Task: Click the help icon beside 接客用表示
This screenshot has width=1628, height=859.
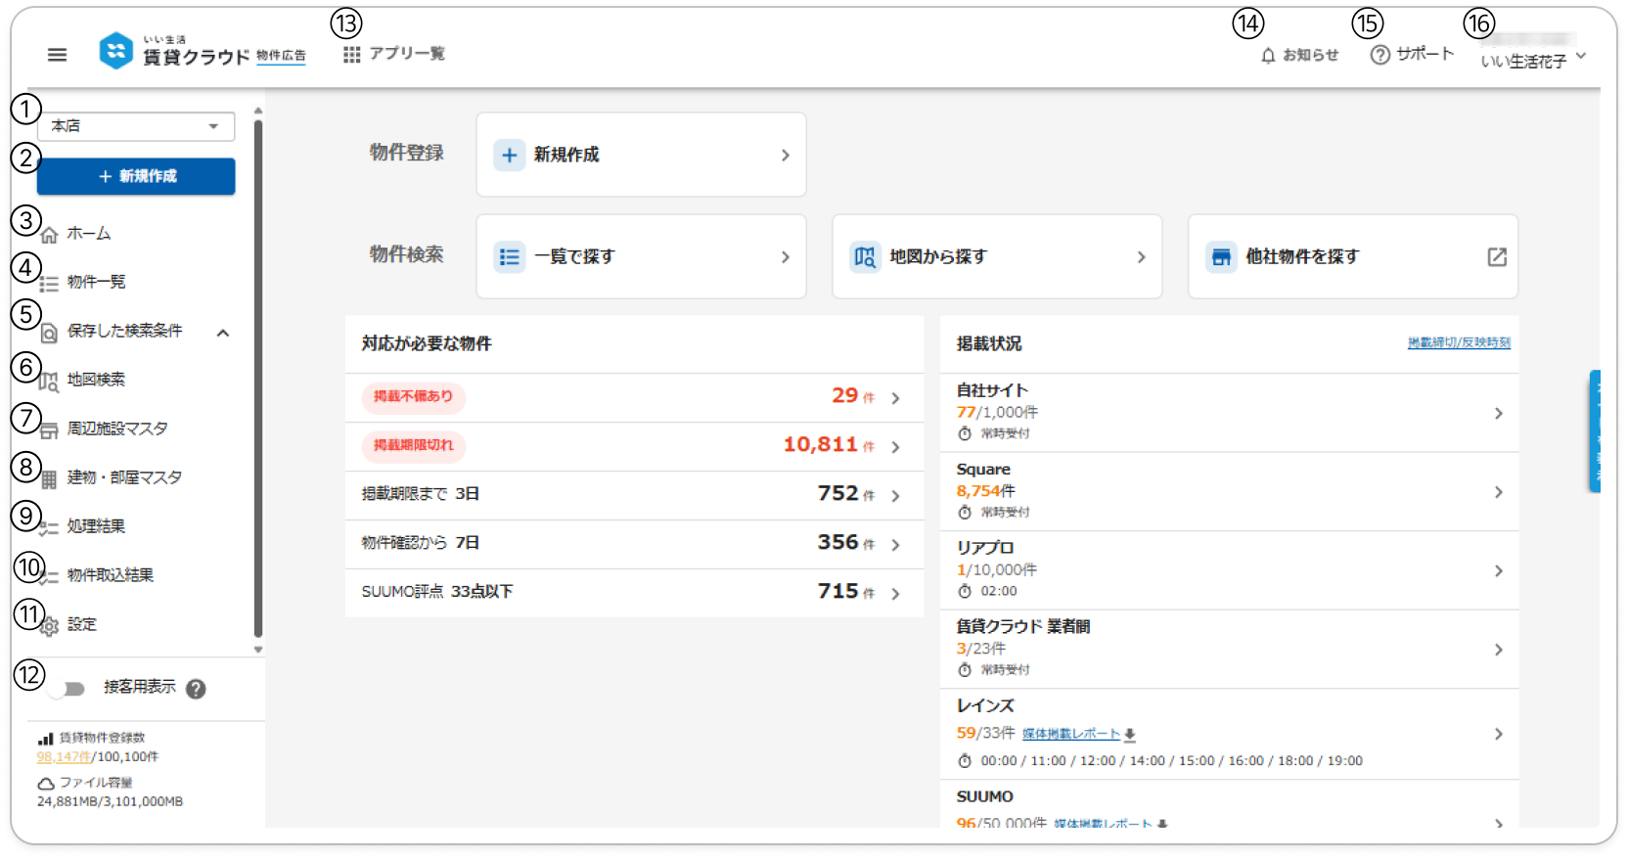Action: [x=196, y=689]
